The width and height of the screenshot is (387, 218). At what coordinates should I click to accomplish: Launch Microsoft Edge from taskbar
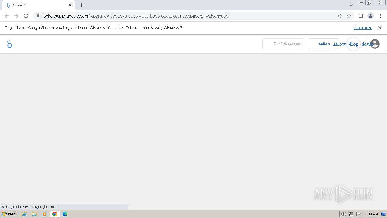(x=65, y=214)
